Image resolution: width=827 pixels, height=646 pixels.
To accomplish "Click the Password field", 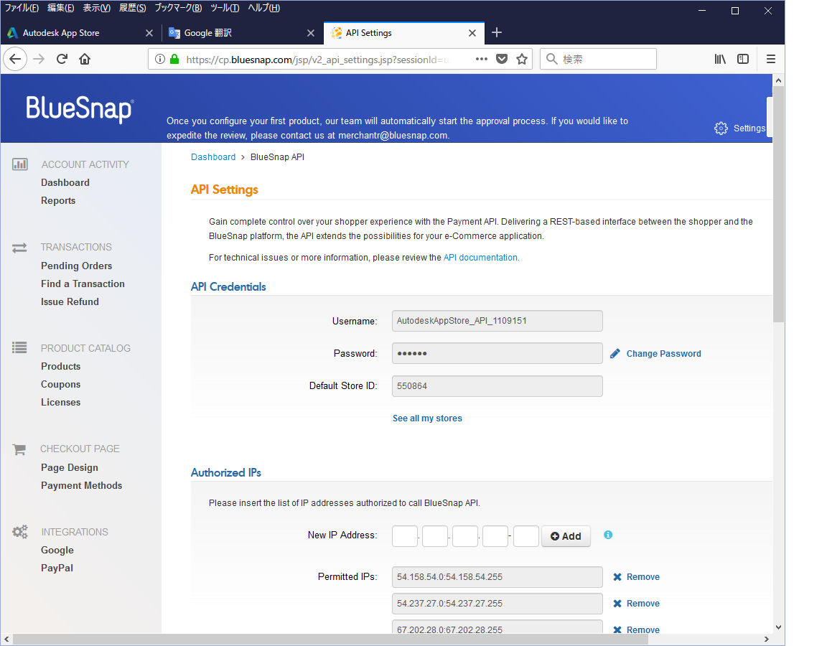I will 497,353.
